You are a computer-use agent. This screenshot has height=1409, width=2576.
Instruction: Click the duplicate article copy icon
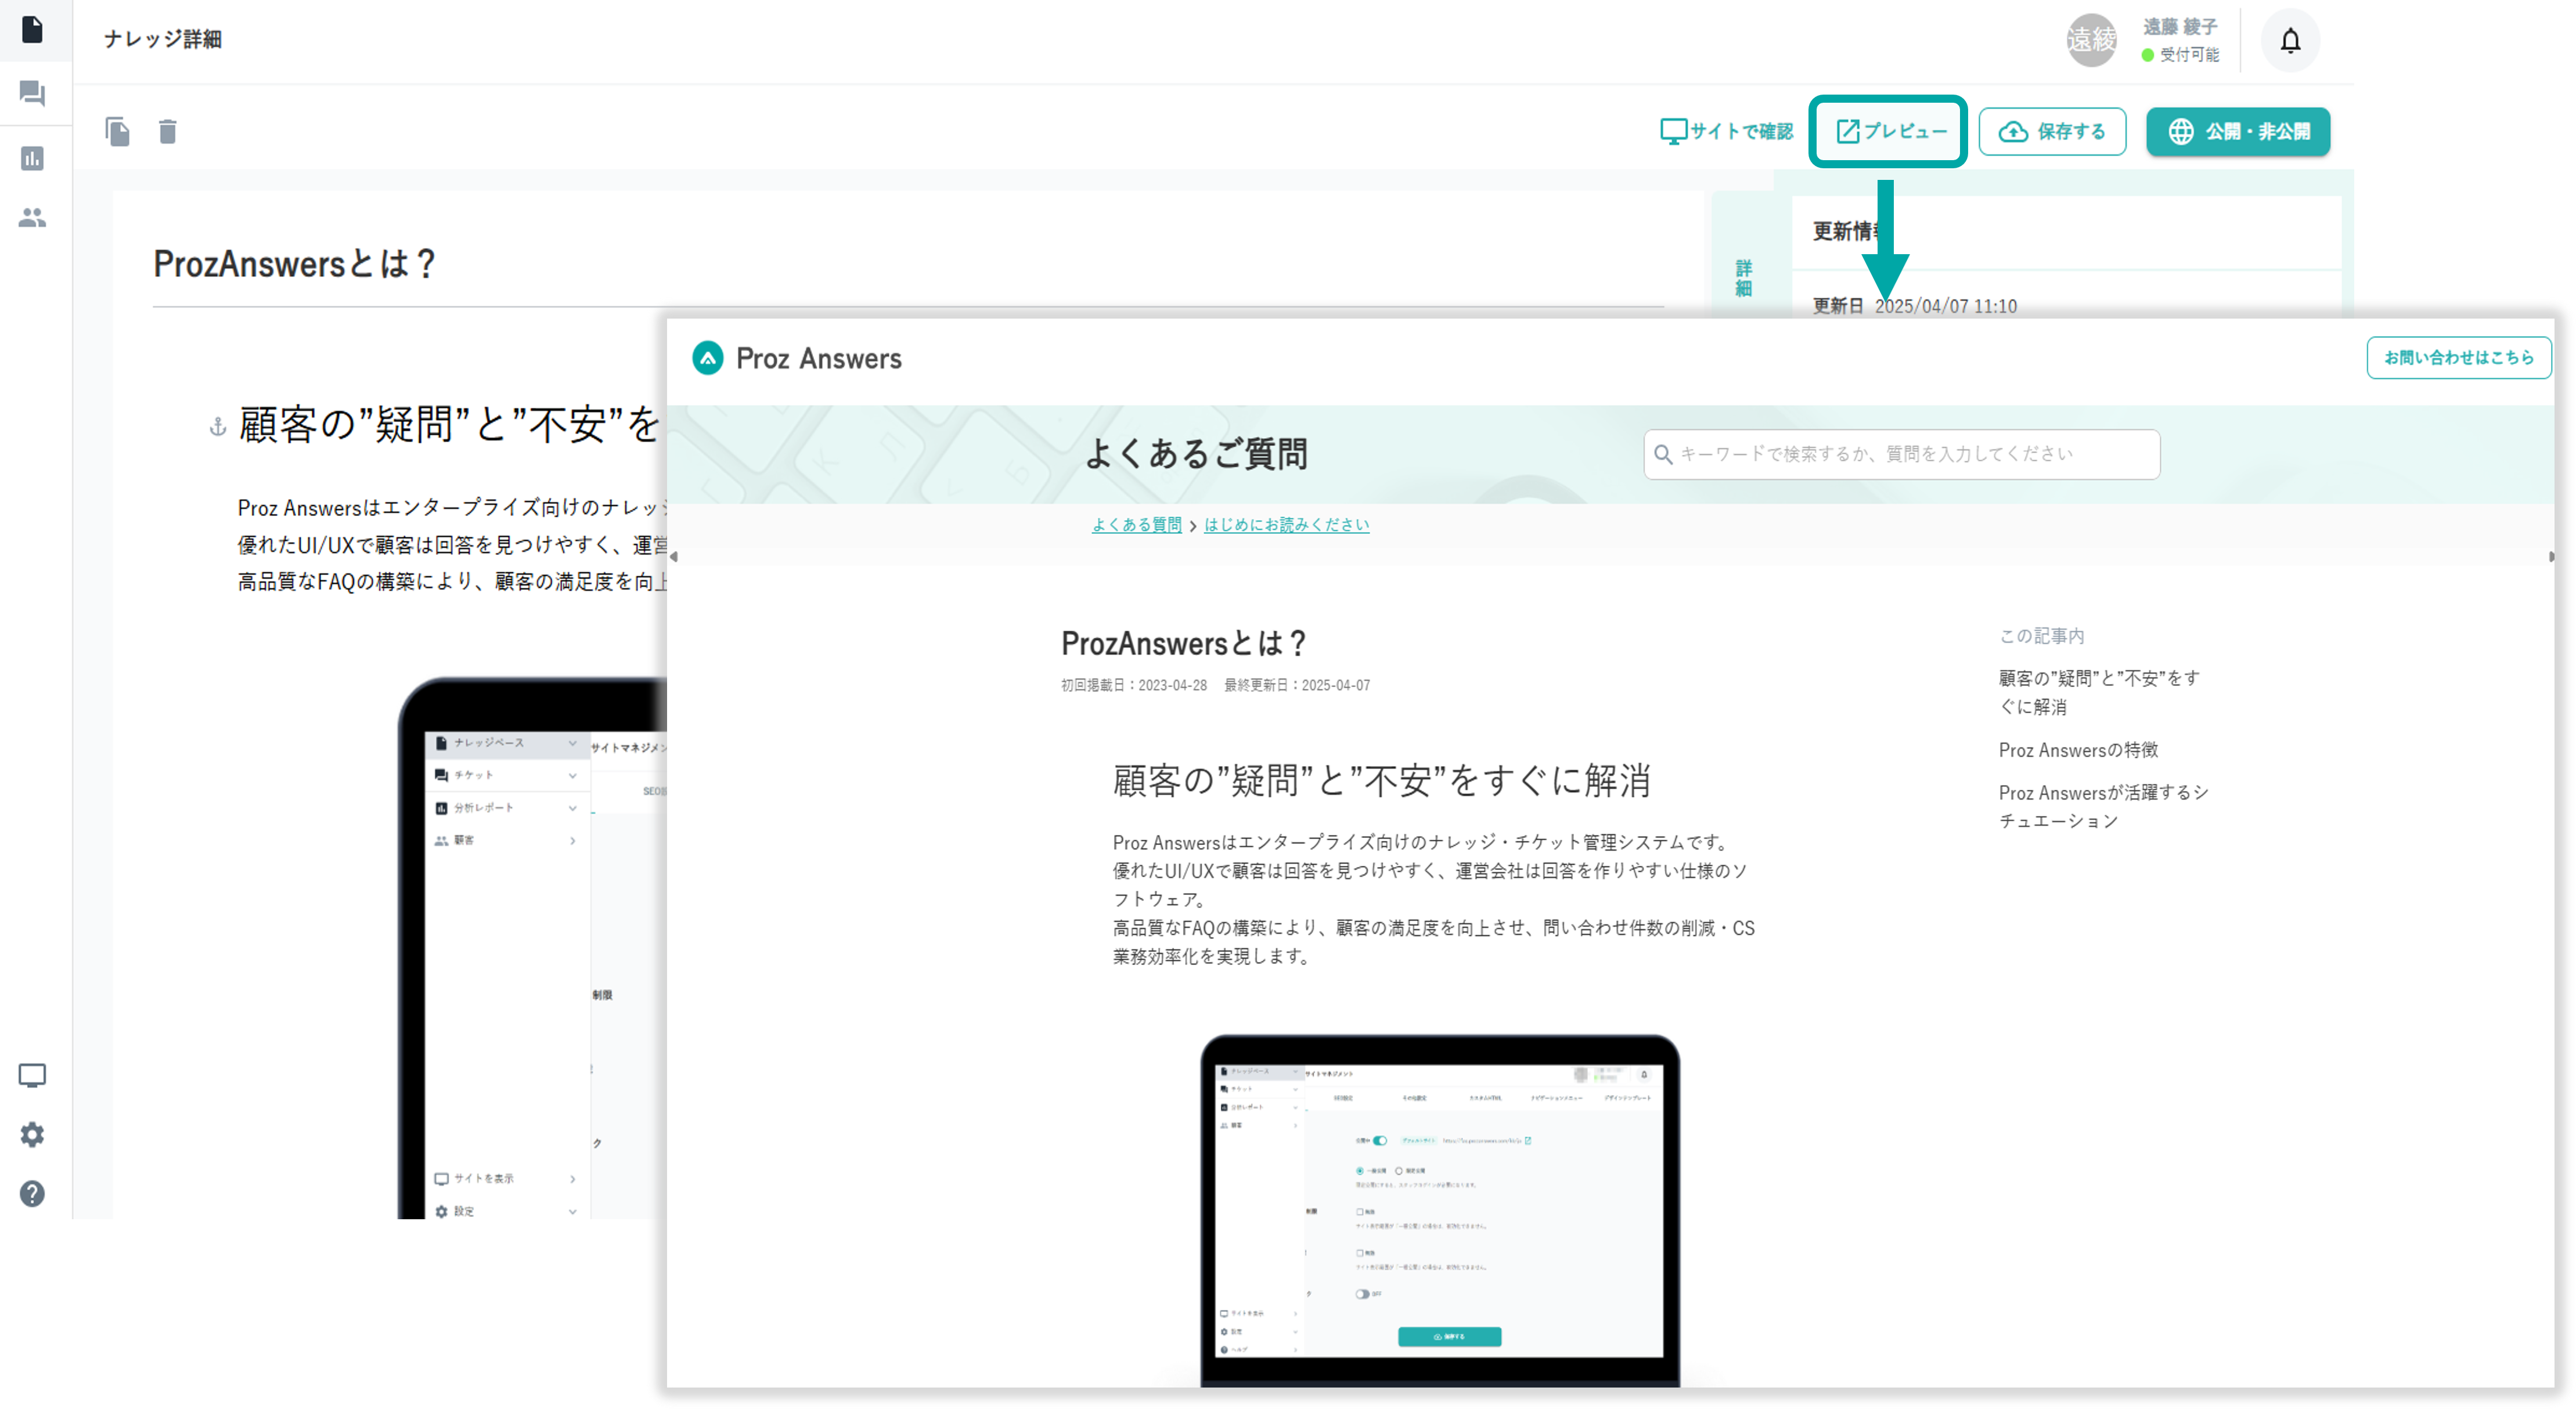pos(117,131)
